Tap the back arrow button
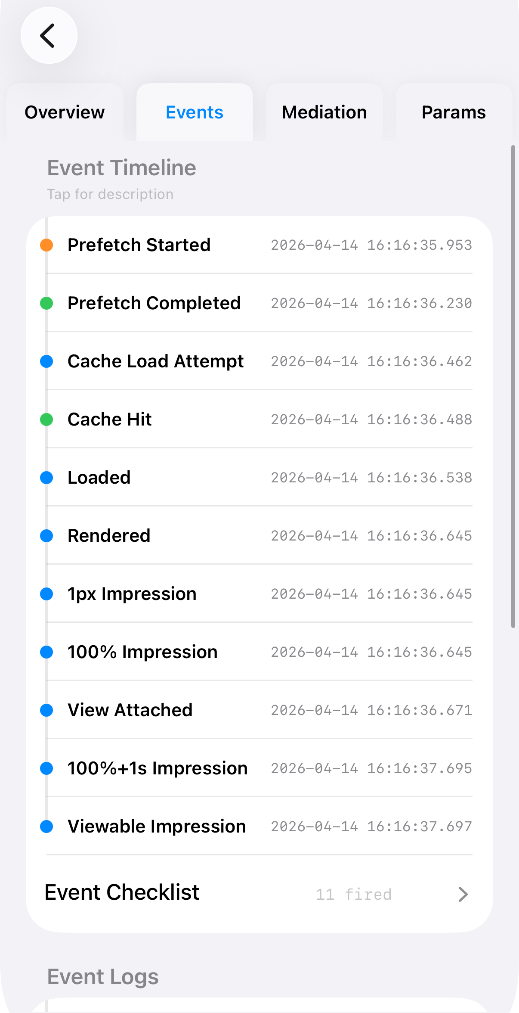This screenshot has width=519, height=1013. click(x=49, y=35)
